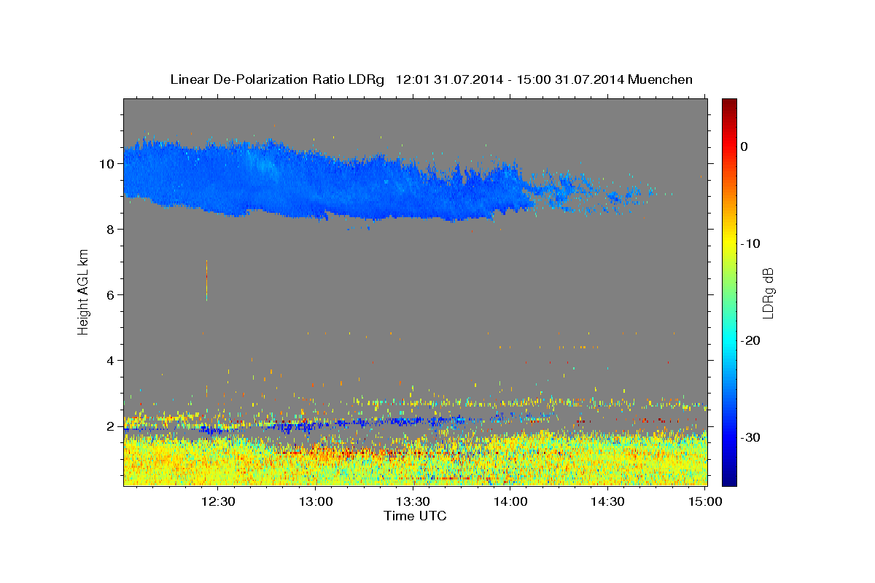Click the plot title Linear De-Polarization Ratio LDRg
The width and height of the screenshot is (875, 583).
tap(277, 79)
